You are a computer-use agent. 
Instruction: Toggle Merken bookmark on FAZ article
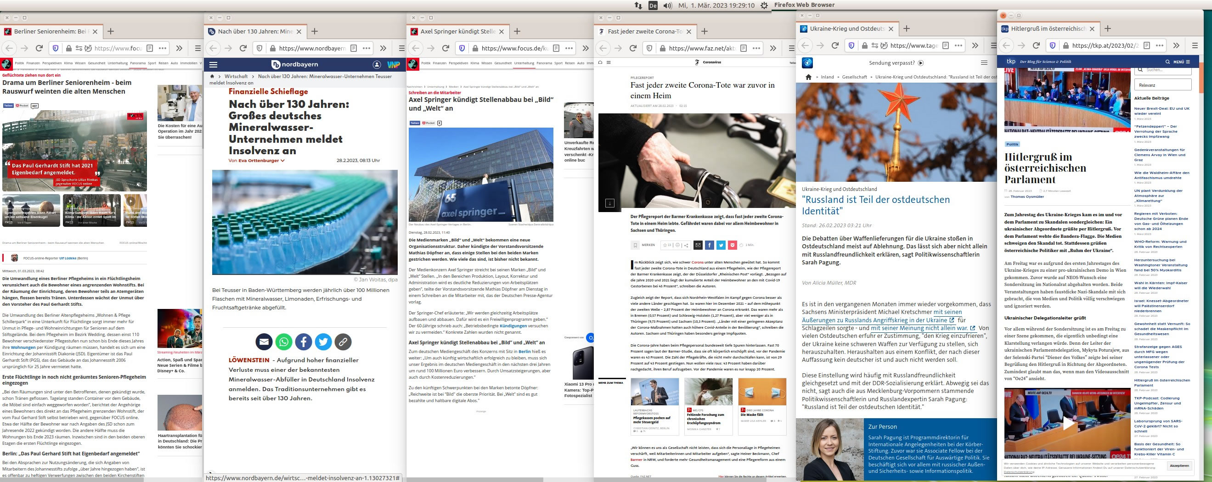(635, 245)
